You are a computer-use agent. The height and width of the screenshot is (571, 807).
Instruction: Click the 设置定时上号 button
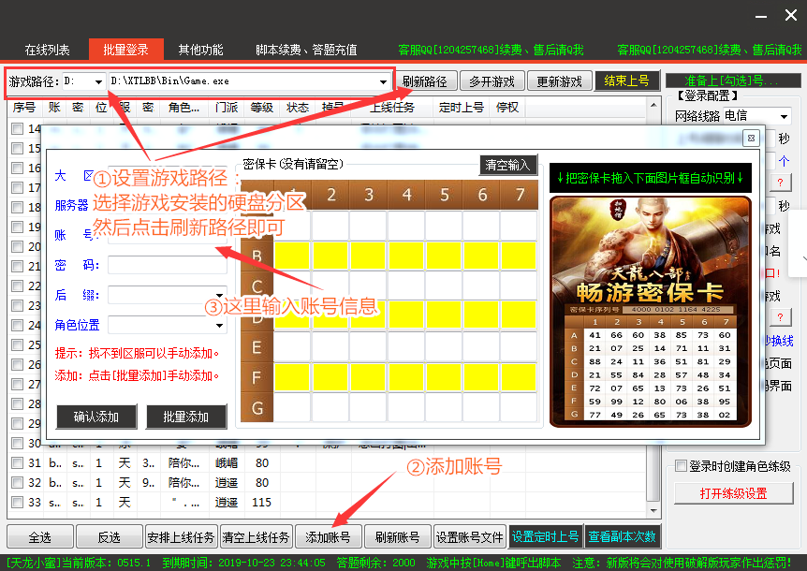tap(546, 536)
